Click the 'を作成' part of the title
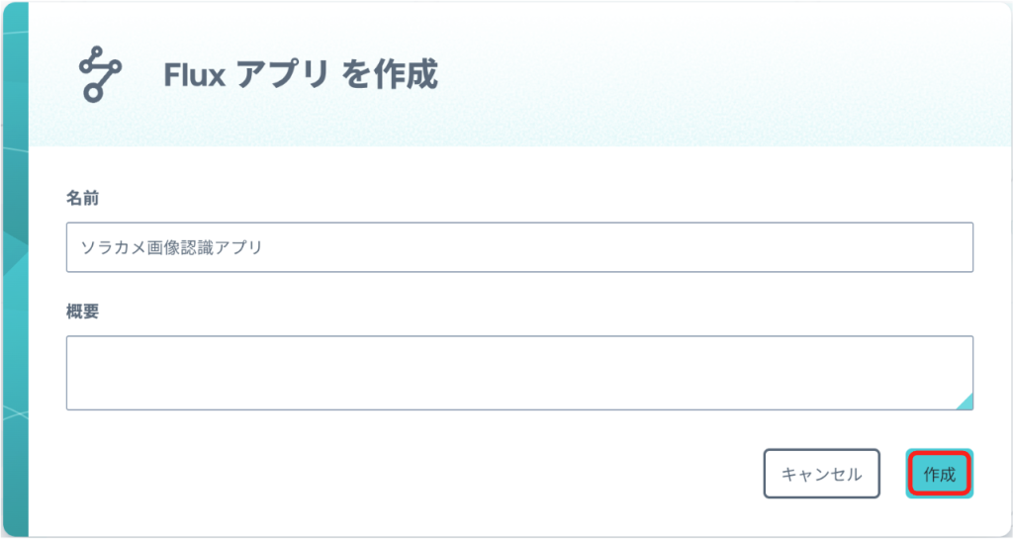This screenshot has width=1013, height=539. [390, 74]
